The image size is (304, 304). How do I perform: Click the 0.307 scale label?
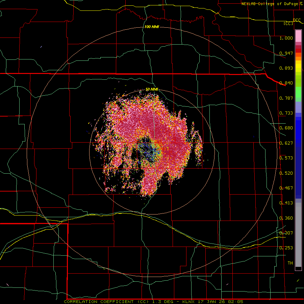click(x=286, y=233)
